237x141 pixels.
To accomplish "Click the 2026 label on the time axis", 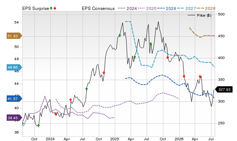I will pos(179,139).
